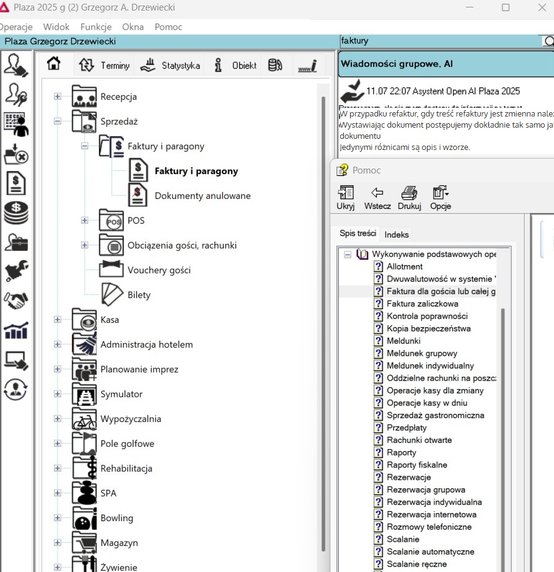Image resolution: width=554 pixels, height=572 pixels.
Task: Expand the Recepcja tree node
Action: pyautogui.click(x=58, y=97)
